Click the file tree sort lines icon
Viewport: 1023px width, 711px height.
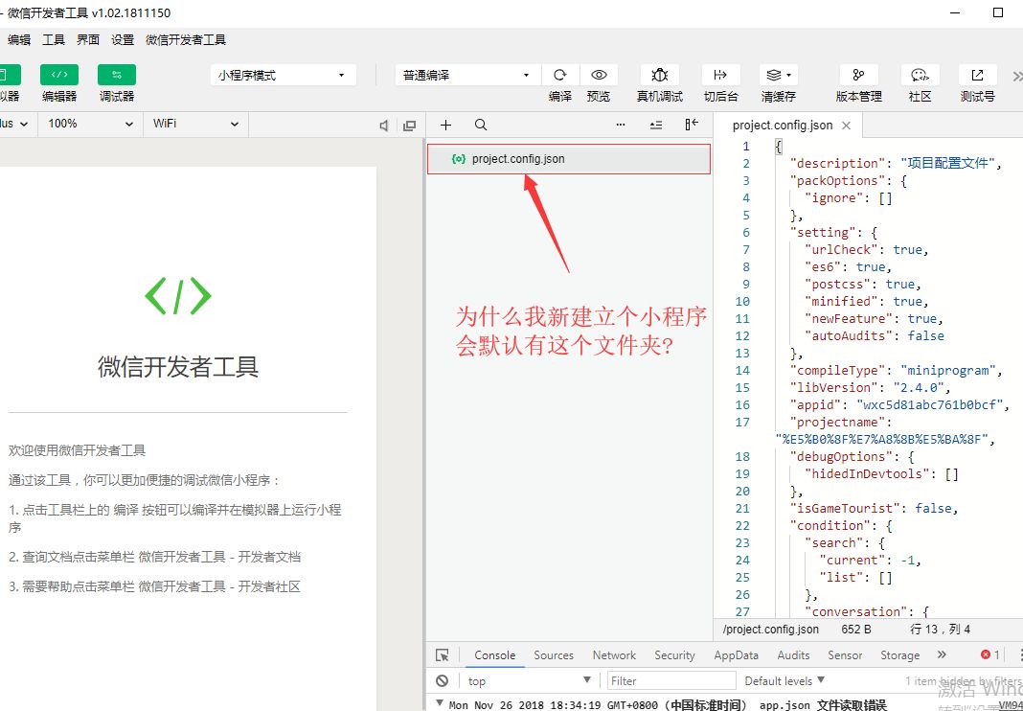656,125
